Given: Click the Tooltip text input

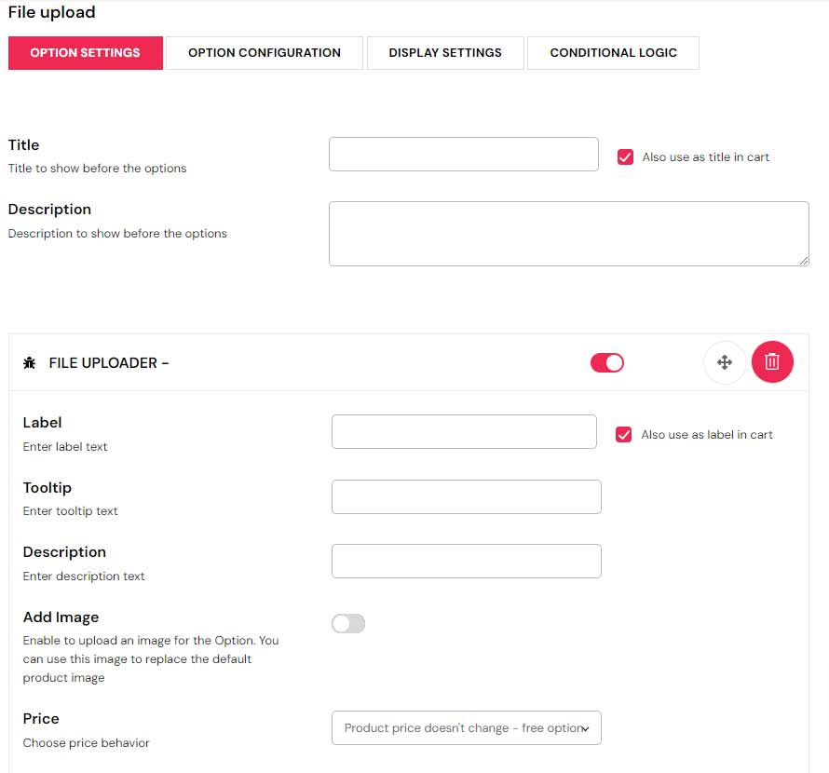Looking at the screenshot, I should click(x=466, y=497).
